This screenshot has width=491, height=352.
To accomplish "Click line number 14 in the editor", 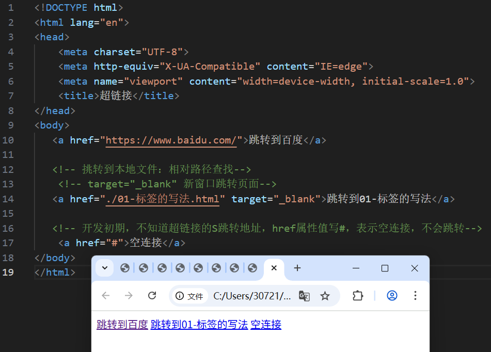I will click(8, 199).
